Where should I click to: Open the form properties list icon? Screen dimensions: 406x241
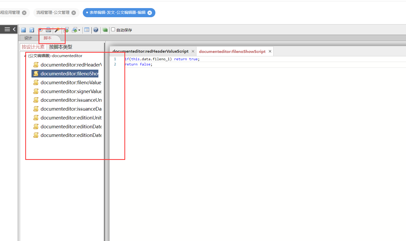click(87, 30)
